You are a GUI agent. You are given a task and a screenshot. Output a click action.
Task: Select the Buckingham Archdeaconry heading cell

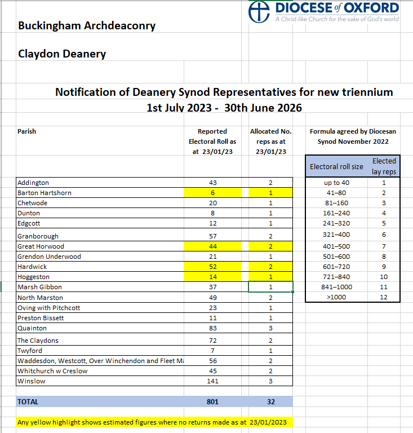pyautogui.click(x=87, y=25)
